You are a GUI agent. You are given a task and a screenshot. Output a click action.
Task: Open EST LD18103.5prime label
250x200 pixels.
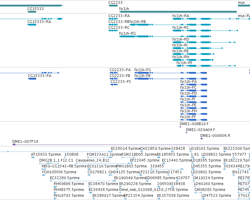point(204,149)
